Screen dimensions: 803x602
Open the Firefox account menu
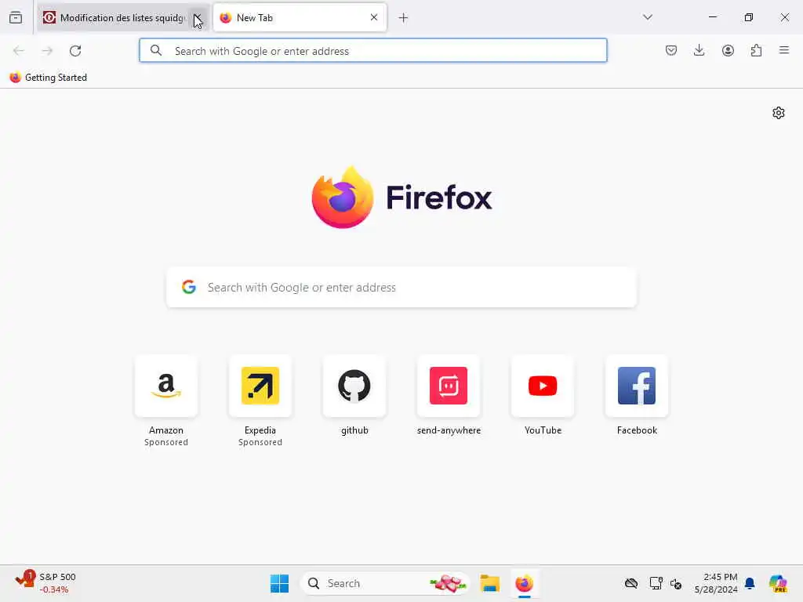pyautogui.click(x=728, y=50)
